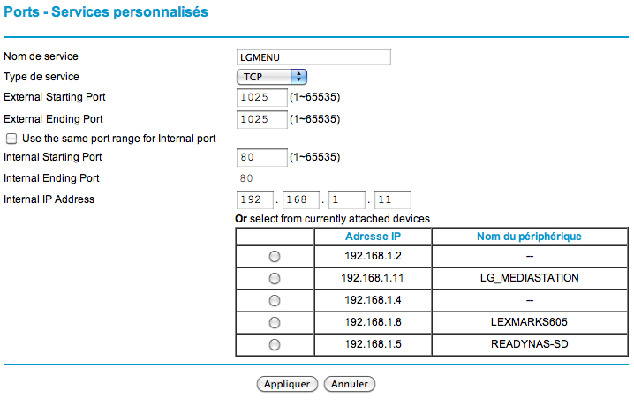
Task: Pick the READYNAS-SD device radio button
Action: pyautogui.click(x=275, y=344)
